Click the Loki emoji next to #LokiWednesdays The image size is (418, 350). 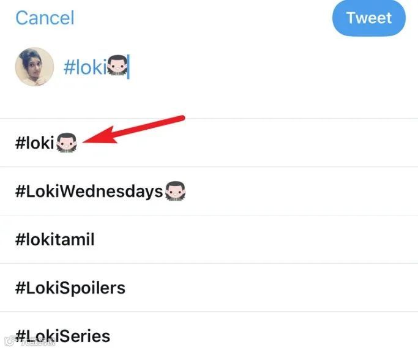click(x=175, y=192)
